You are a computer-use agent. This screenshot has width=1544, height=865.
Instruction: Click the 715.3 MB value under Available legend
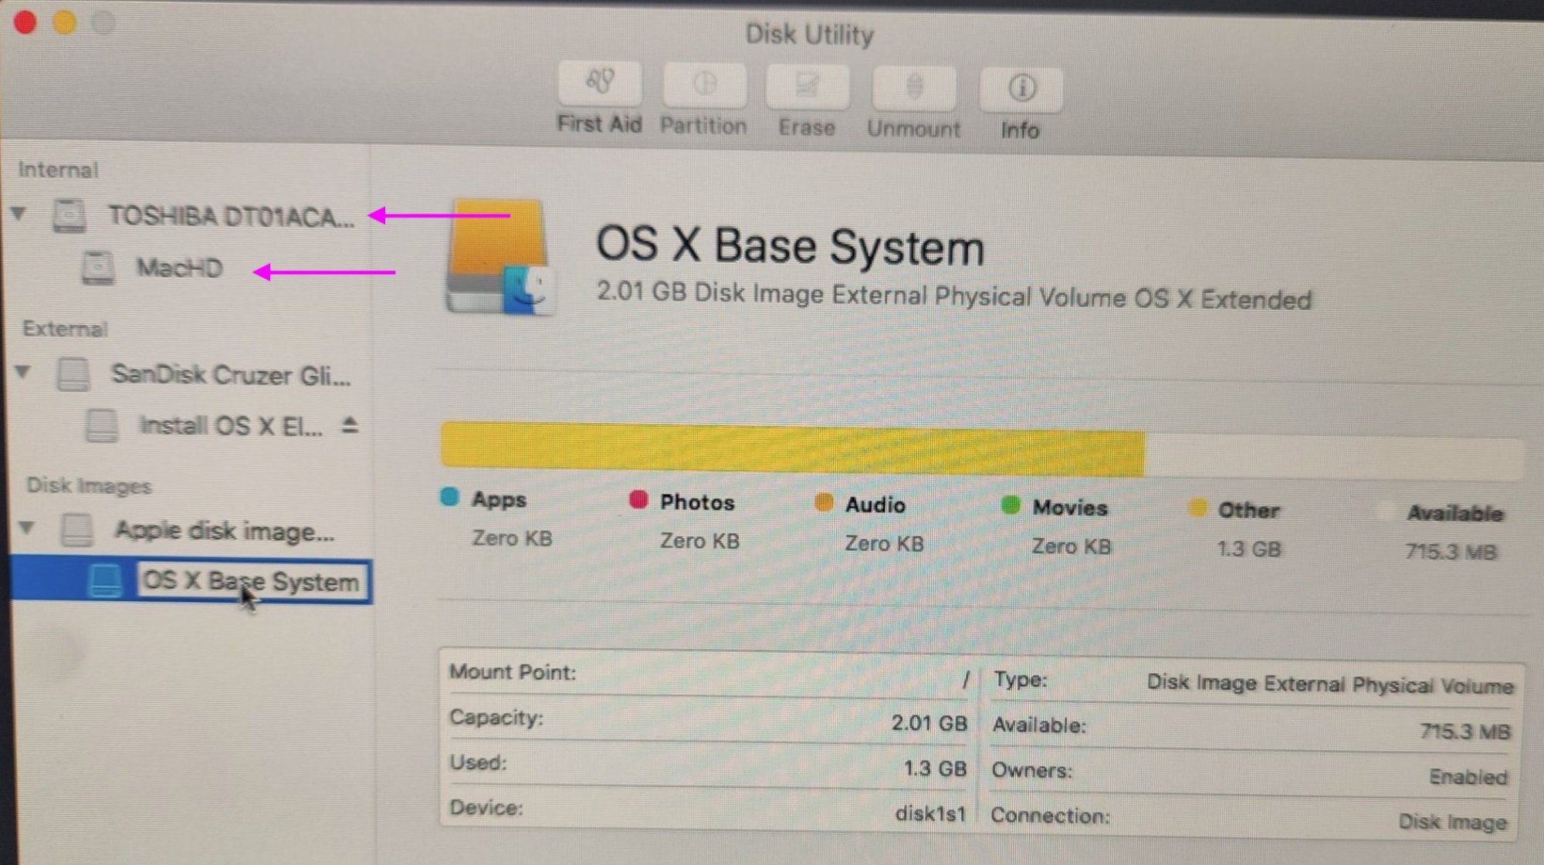[1451, 552]
